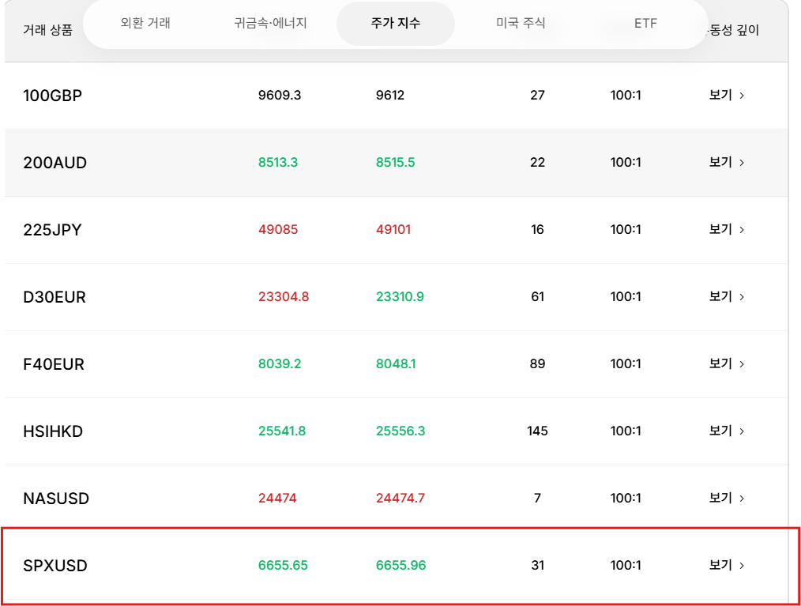801x606 pixels.
Task: Click 보기 for the 100GBP instrument
Action: [x=720, y=95]
